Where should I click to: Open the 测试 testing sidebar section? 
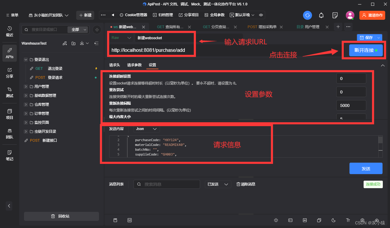point(10,92)
